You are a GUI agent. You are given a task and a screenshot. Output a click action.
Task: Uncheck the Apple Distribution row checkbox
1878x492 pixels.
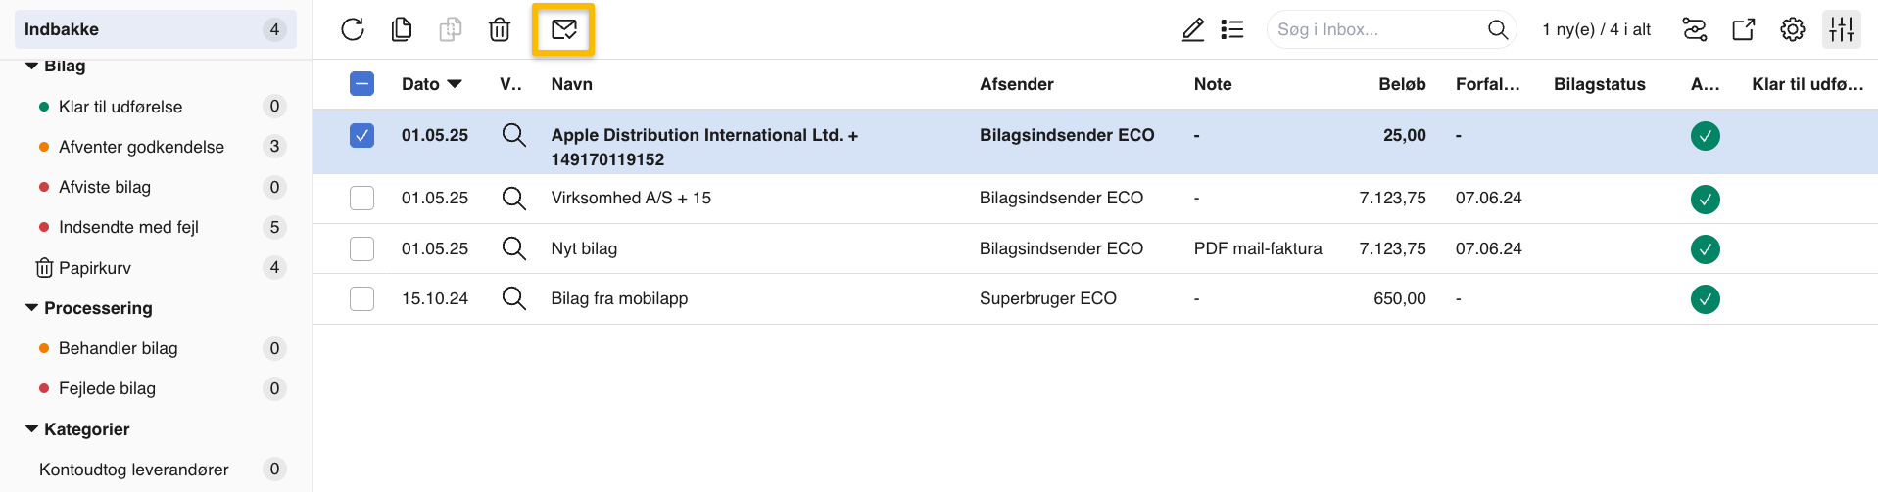(x=361, y=135)
